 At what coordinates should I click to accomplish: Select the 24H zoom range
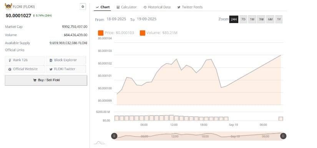[x=234, y=19]
